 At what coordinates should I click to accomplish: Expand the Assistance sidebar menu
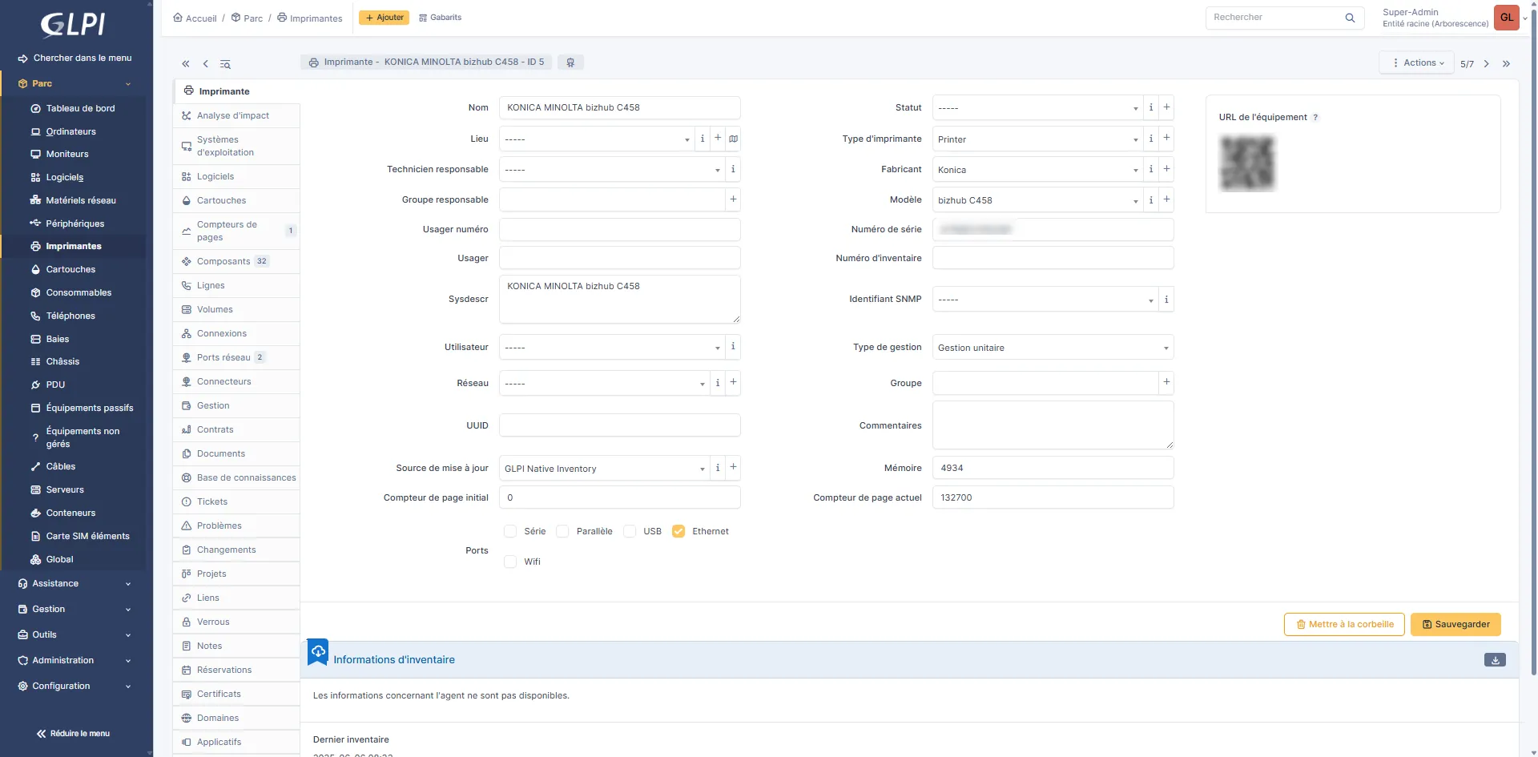[74, 584]
